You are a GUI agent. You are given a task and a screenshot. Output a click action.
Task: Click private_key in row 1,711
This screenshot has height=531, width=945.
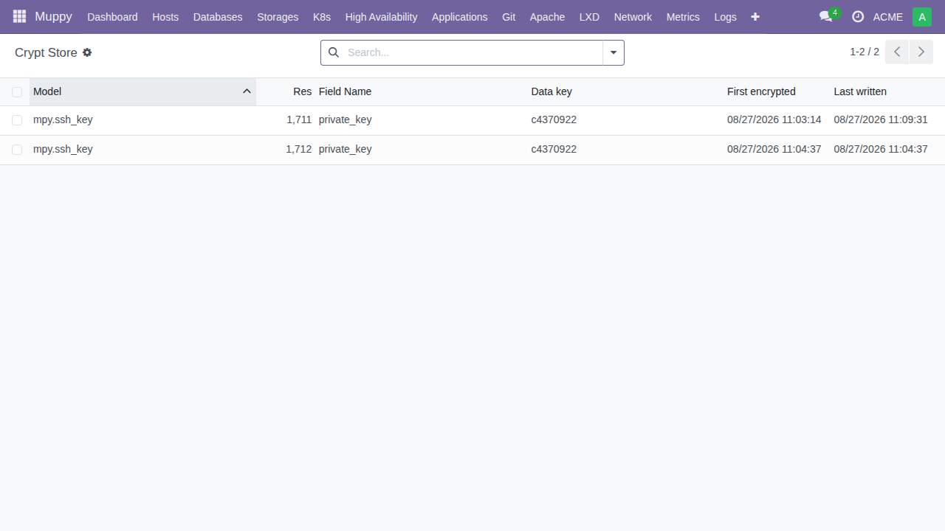(345, 119)
